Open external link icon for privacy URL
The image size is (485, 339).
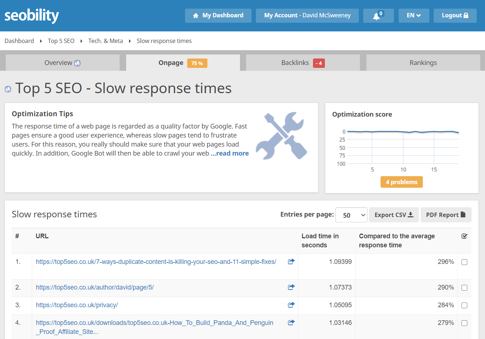coord(291,305)
